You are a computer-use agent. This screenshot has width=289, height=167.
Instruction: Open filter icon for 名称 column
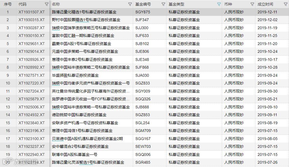point(130,4)
